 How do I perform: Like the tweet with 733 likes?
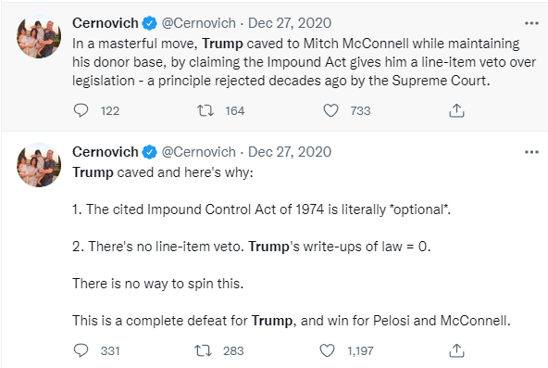pos(330,110)
